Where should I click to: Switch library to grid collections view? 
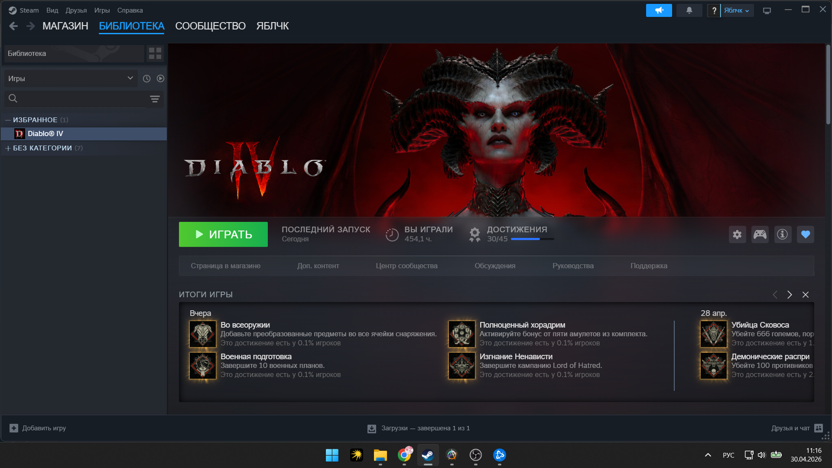(x=155, y=53)
